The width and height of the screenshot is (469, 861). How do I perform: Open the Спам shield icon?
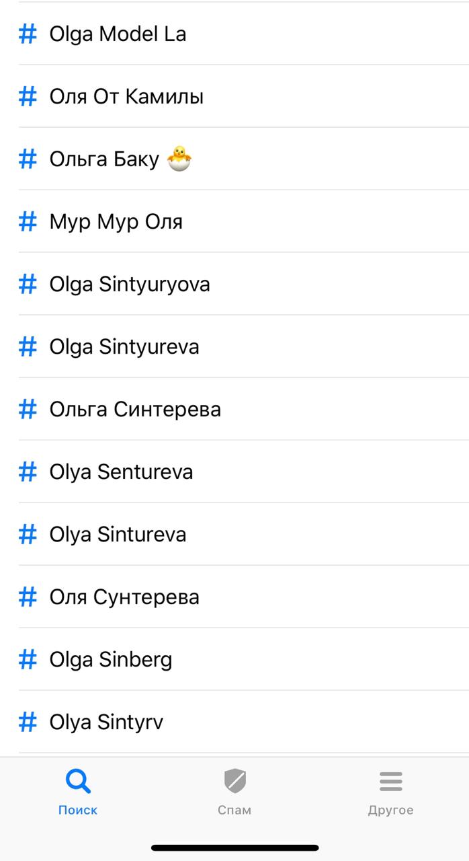[234, 782]
